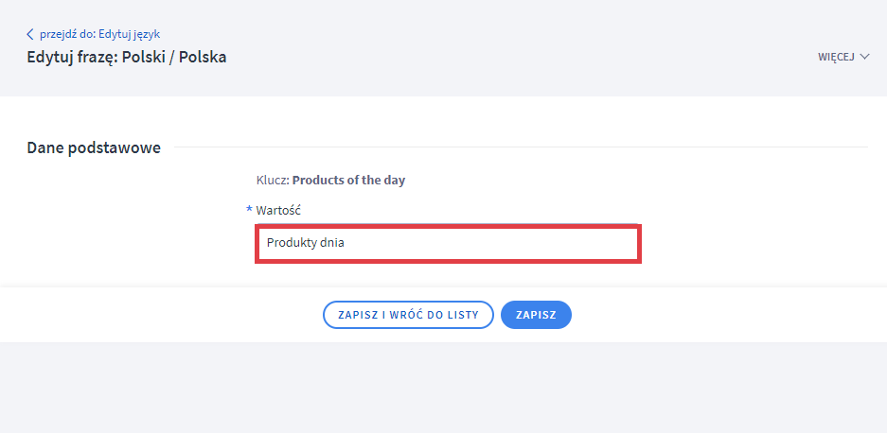Click the required asterisk beside Wartość
The width and height of the screenshot is (887, 433).
[250, 210]
